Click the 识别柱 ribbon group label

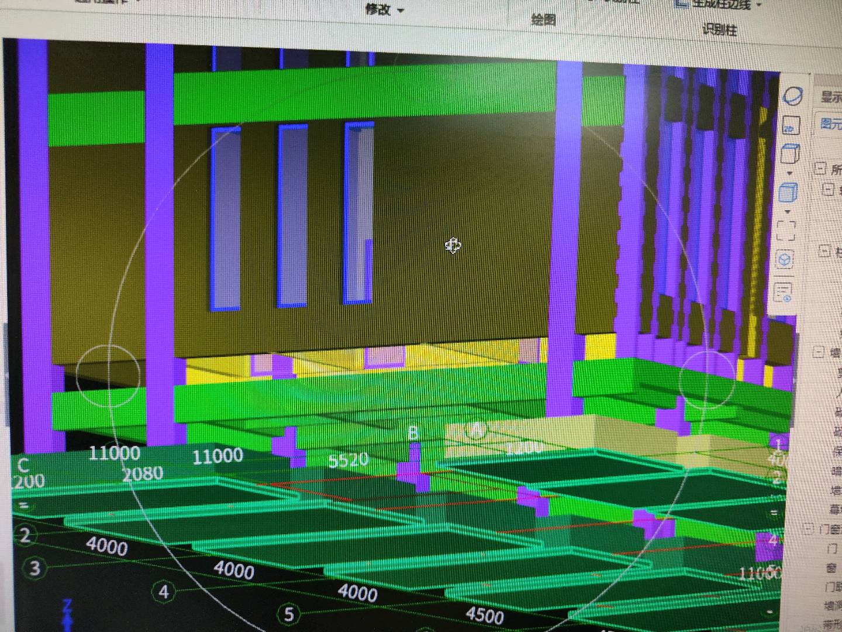pos(719,29)
